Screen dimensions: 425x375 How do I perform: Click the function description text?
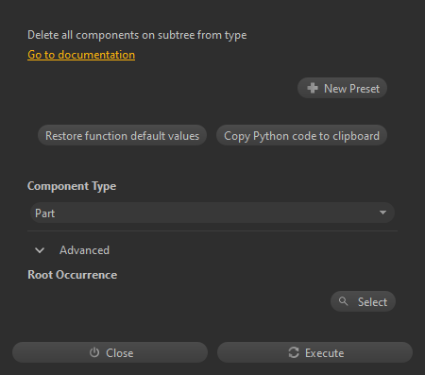[137, 35]
